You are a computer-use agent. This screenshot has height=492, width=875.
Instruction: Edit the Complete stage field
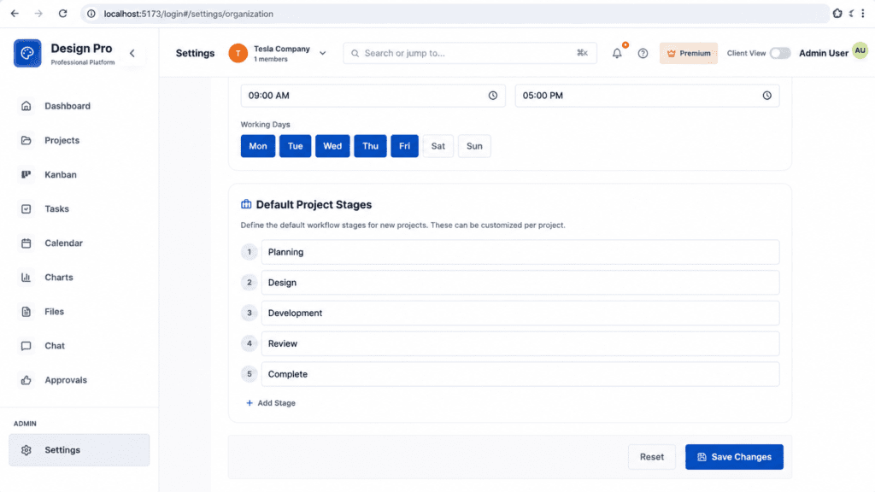[x=520, y=374]
